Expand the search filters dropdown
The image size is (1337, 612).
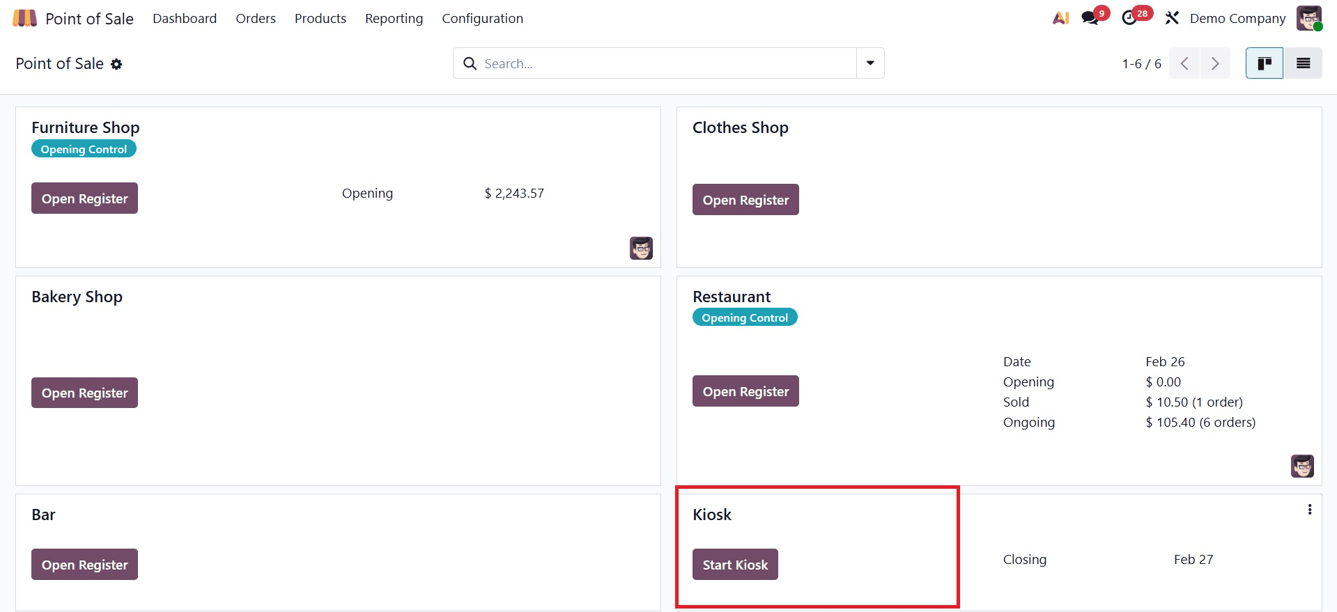pos(870,63)
